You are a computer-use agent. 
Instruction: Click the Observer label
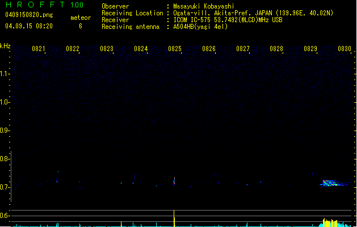point(115,6)
